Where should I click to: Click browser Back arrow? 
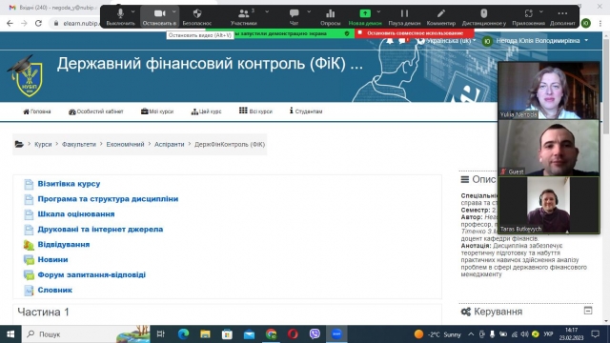(10, 23)
